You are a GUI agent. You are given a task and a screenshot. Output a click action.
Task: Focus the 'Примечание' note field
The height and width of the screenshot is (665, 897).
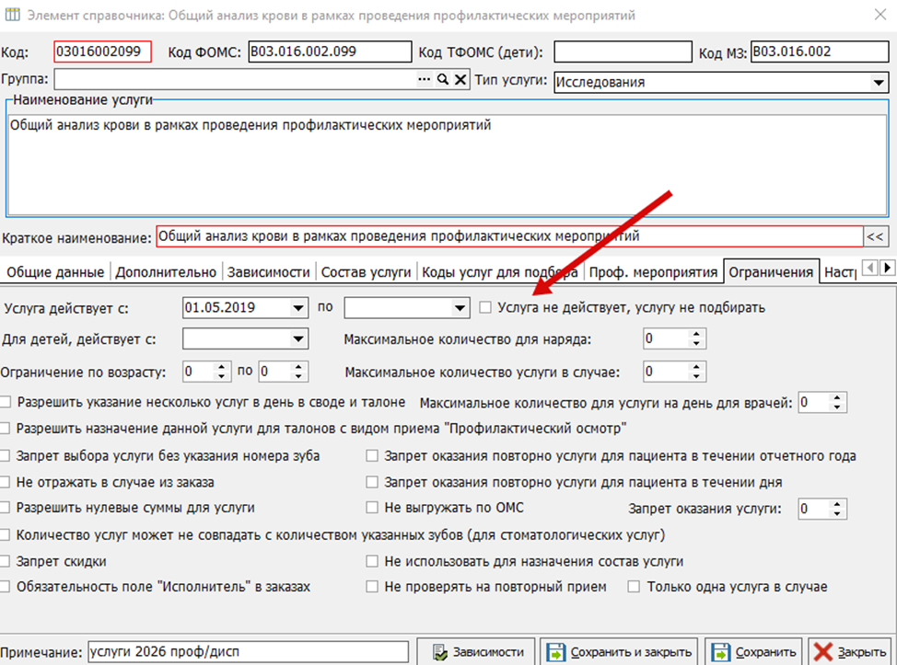[249, 652]
